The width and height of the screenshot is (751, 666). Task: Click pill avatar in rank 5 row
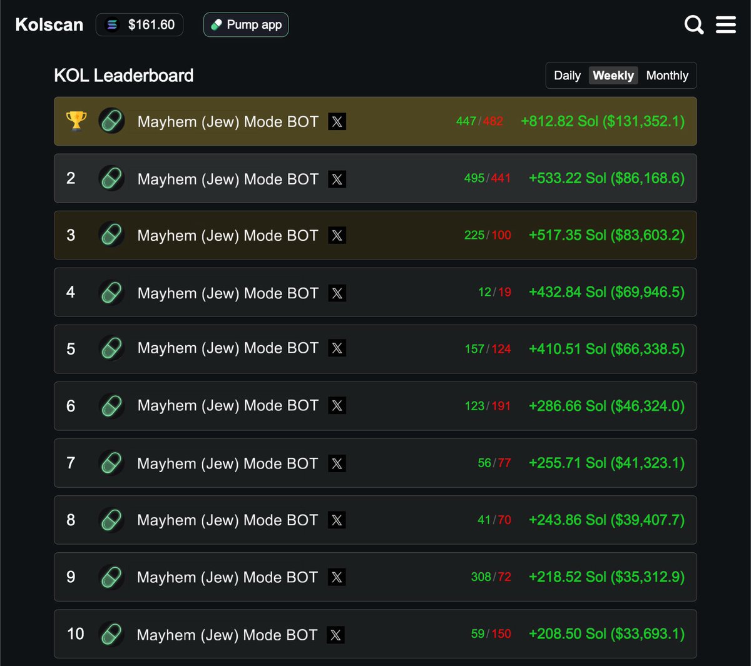(111, 348)
